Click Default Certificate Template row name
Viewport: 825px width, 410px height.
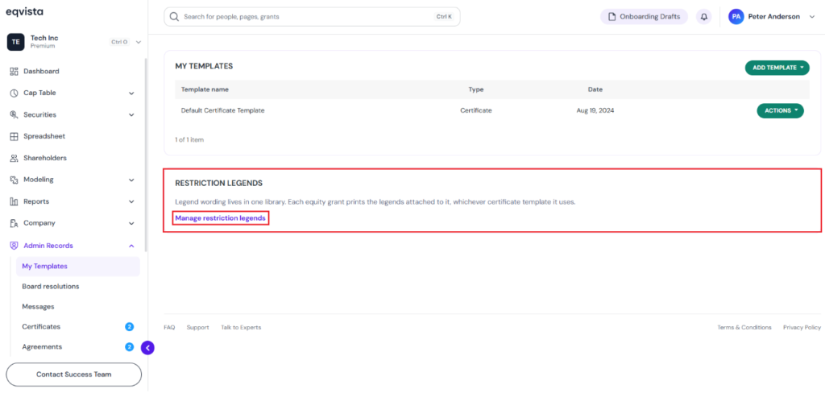click(222, 110)
